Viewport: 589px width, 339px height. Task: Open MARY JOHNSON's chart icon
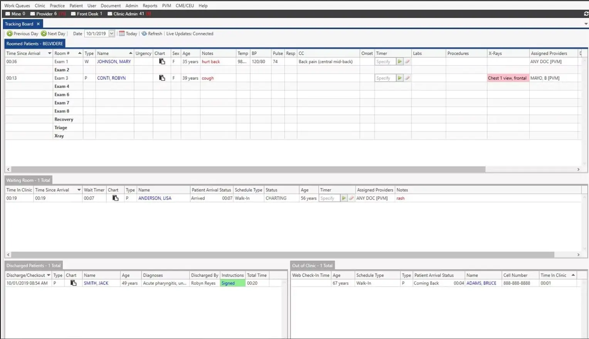tap(162, 61)
